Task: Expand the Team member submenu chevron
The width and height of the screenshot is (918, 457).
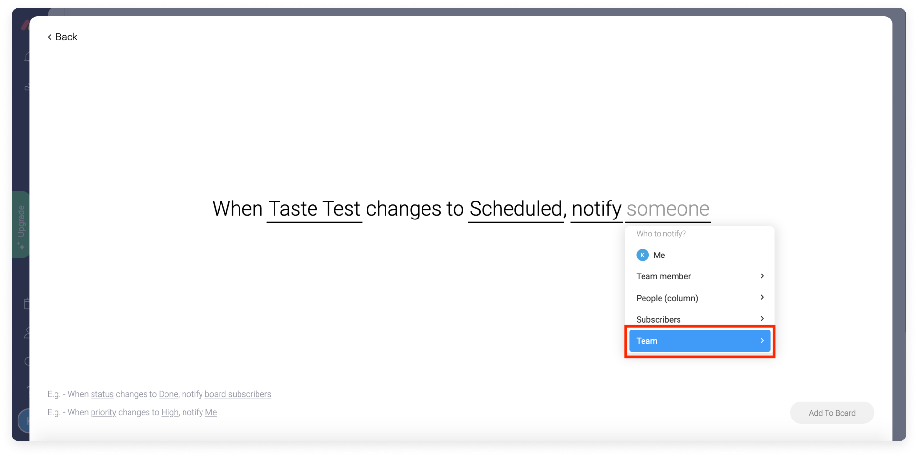Action: click(x=762, y=276)
